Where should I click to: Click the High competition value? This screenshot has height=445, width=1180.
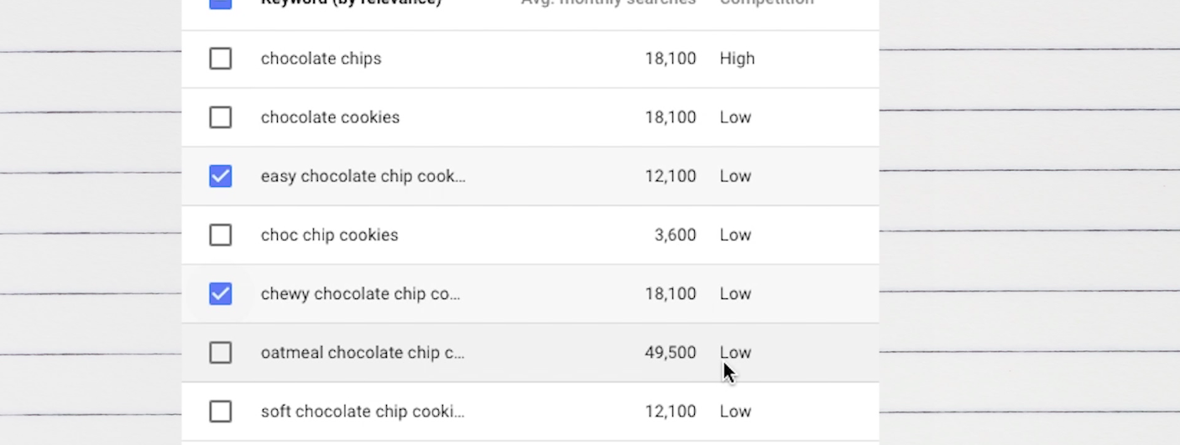(x=737, y=59)
